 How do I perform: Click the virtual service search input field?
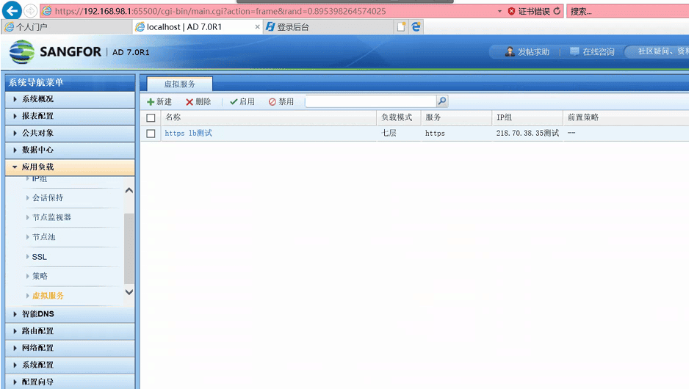[370, 102]
